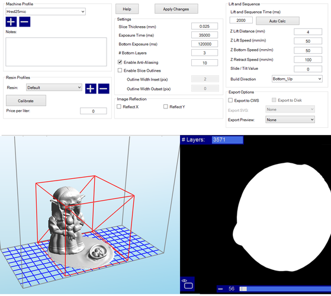Check Reflect Y option
The width and height of the screenshot is (331, 296).
(x=166, y=107)
